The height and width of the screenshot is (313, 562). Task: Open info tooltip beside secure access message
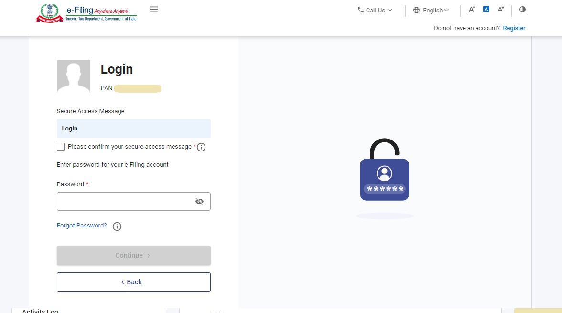click(201, 147)
